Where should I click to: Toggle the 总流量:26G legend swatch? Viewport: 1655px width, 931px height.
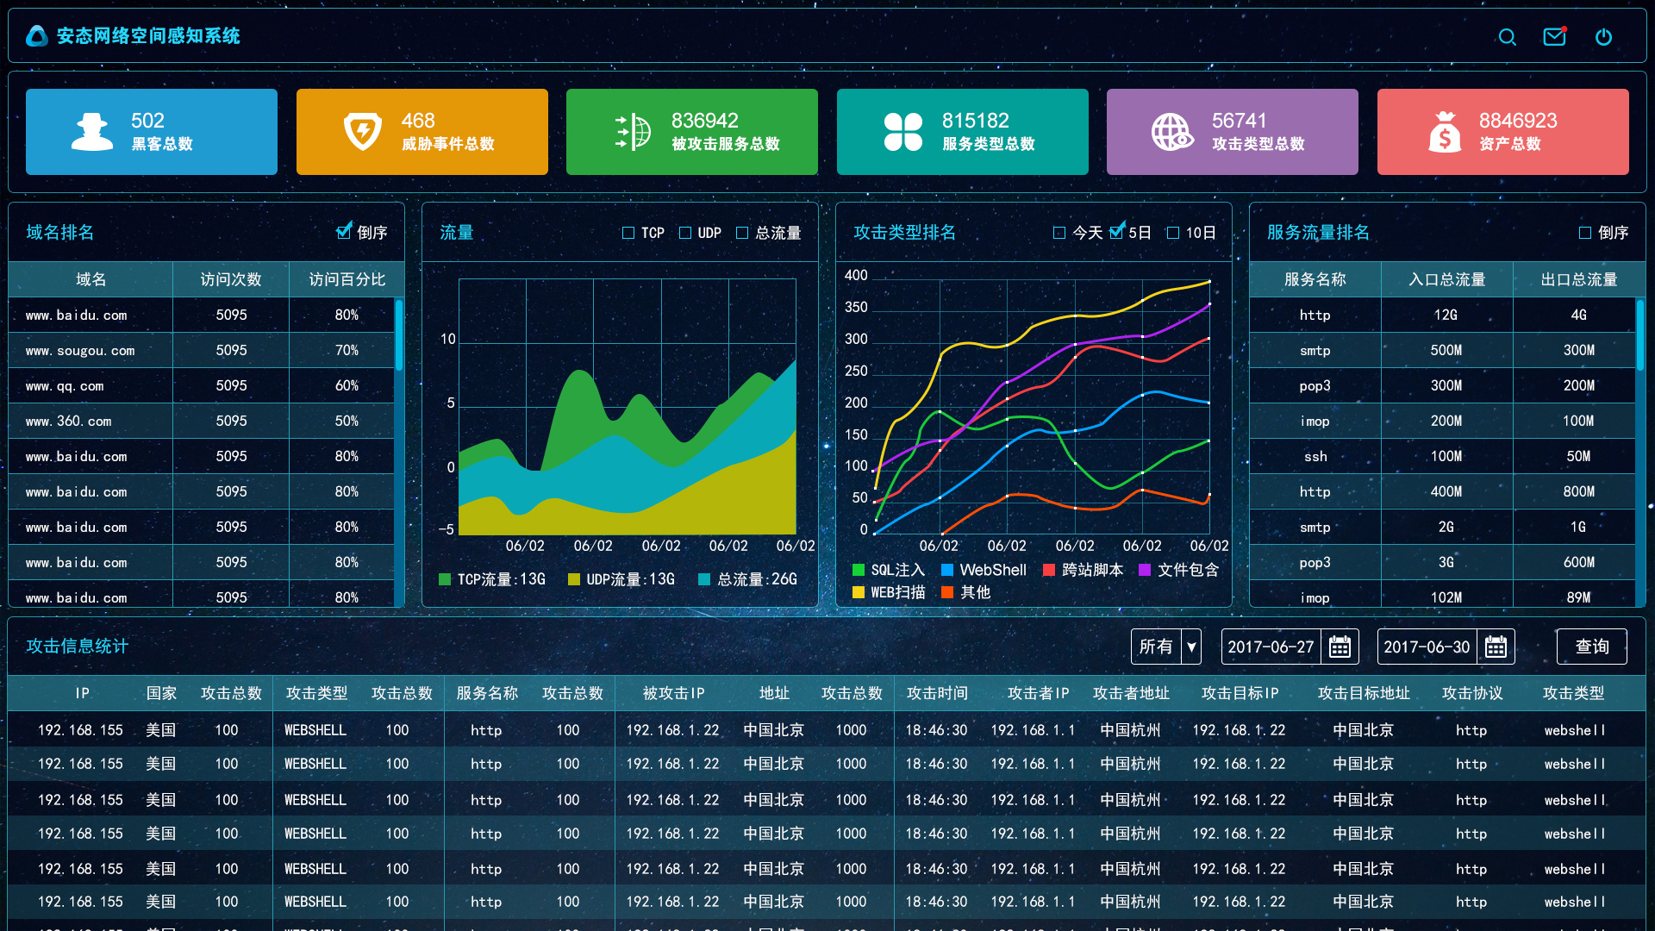(704, 579)
